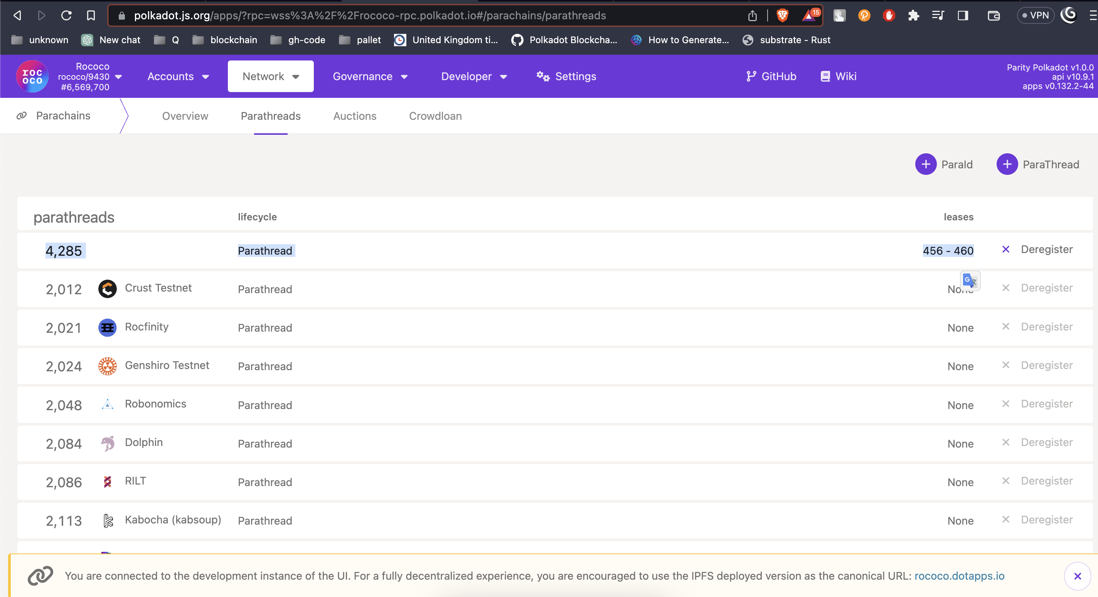Click the orange P extension icon

click(864, 16)
